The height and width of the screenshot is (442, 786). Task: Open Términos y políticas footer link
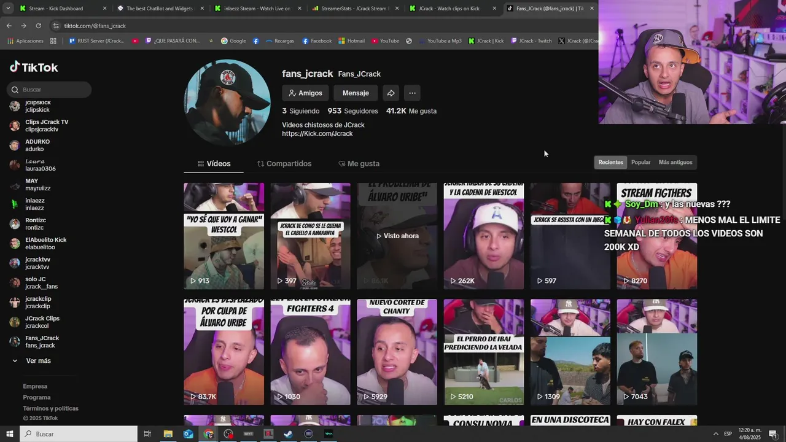51,409
